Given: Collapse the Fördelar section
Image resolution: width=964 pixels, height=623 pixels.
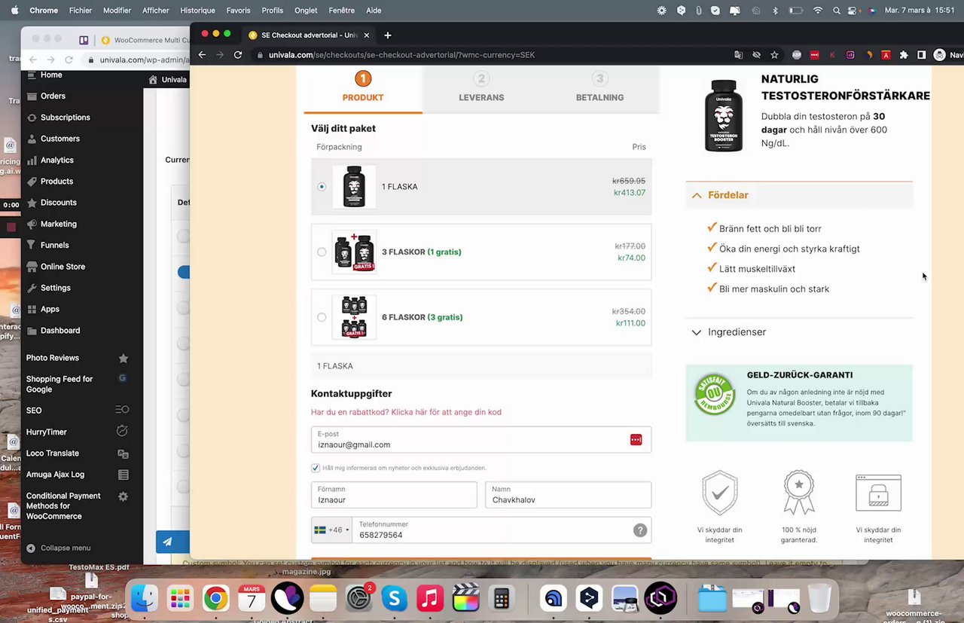Looking at the screenshot, I should (x=799, y=195).
